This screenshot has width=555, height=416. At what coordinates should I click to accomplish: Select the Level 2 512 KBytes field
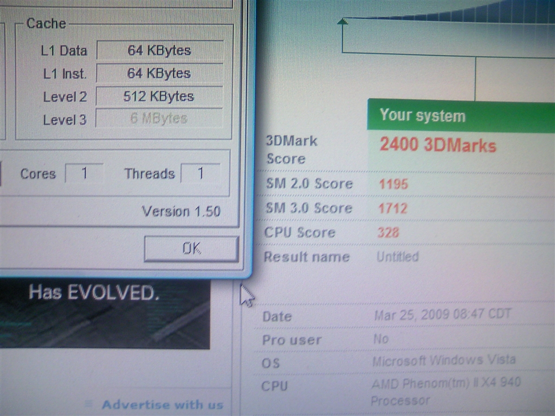click(x=159, y=96)
